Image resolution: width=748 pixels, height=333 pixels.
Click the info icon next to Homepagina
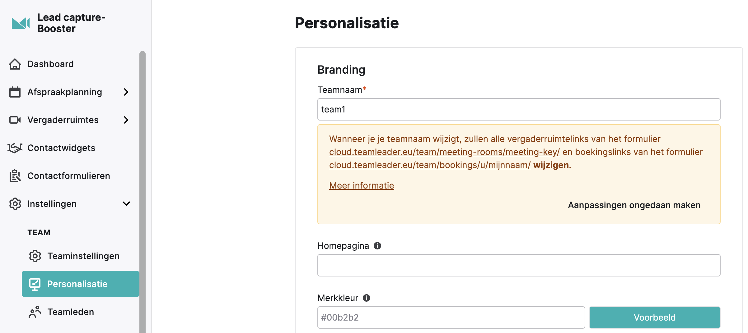click(x=377, y=246)
